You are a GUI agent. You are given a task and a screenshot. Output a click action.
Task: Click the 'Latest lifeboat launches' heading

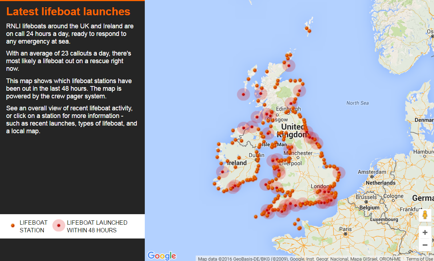(x=68, y=12)
